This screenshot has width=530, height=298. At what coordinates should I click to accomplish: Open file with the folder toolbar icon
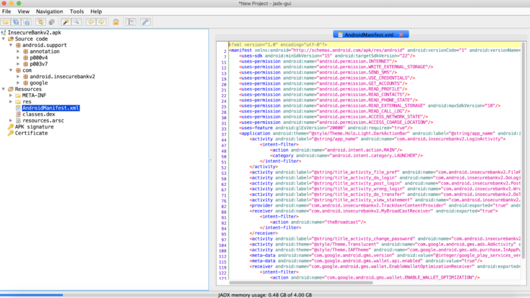click(x=5, y=22)
